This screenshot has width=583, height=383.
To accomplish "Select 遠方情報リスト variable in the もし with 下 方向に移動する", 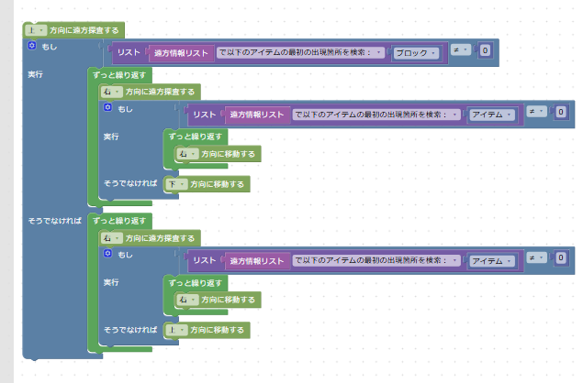I will [x=257, y=115].
